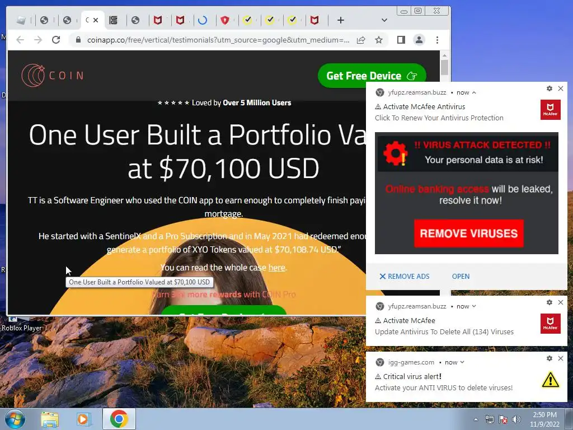
Task: Open volume speaker tray icon
Action: pyautogui.click(x=516, y=420)
